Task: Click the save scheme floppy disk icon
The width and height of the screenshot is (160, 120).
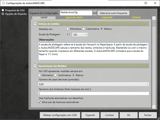Action: point(95,13)
